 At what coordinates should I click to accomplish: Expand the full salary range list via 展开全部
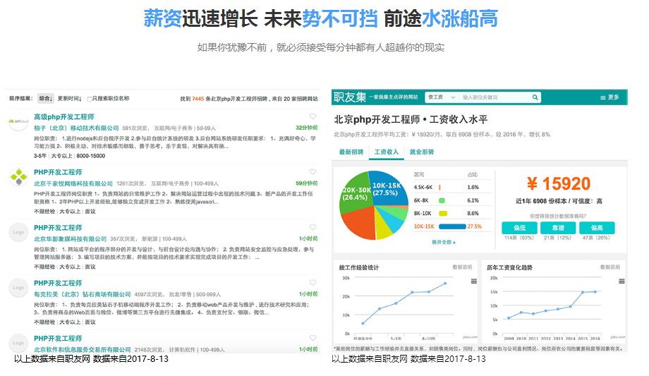[443, 242]
